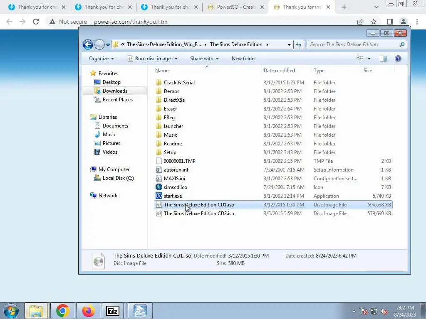Click The Sims Deluxe Edition breadcrumb segment
Screen dimensions: 426x319
point(236,44)
